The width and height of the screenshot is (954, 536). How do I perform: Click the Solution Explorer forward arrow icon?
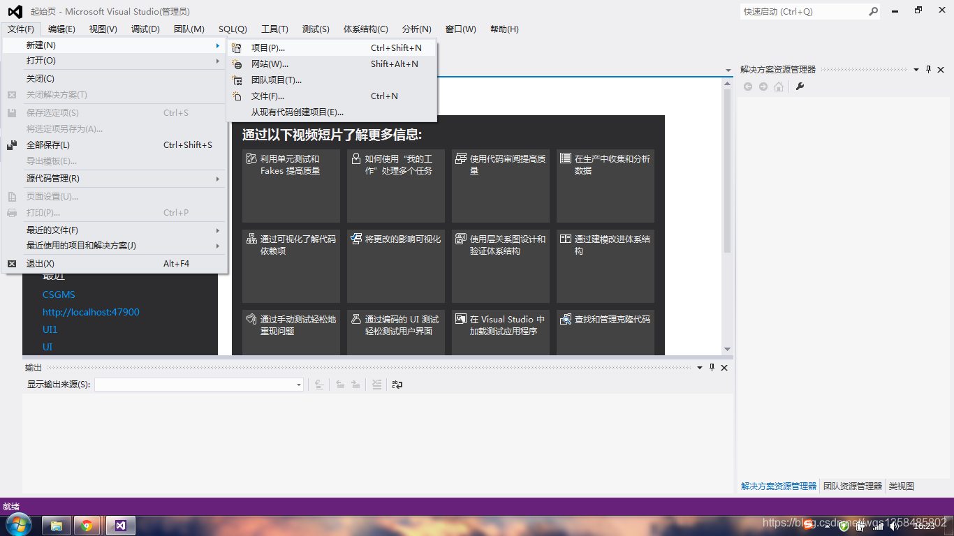(763, 87)
